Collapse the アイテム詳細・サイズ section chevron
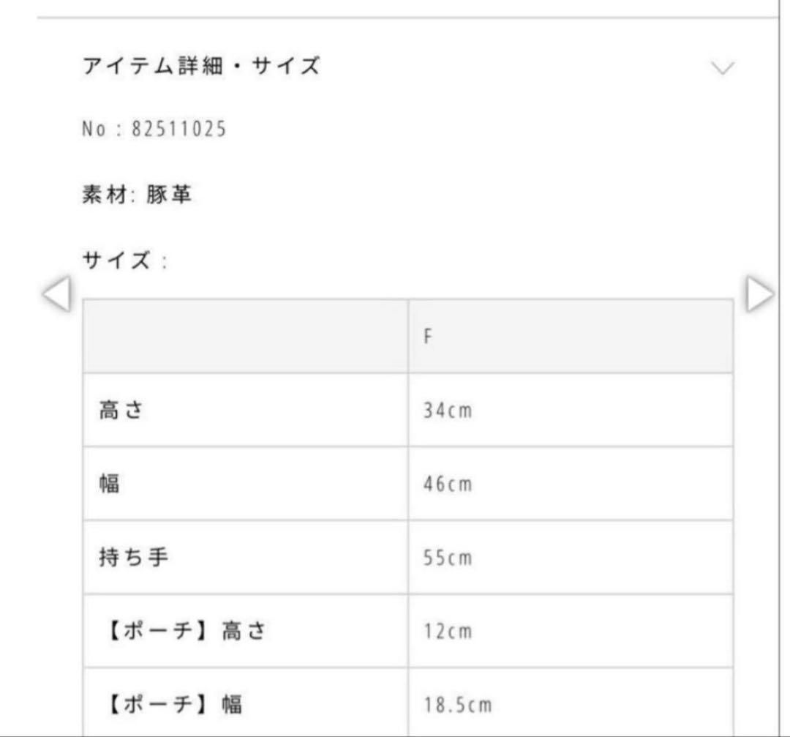Image resolution: width=790 pixels, height=737 pixels. point(722,68)
